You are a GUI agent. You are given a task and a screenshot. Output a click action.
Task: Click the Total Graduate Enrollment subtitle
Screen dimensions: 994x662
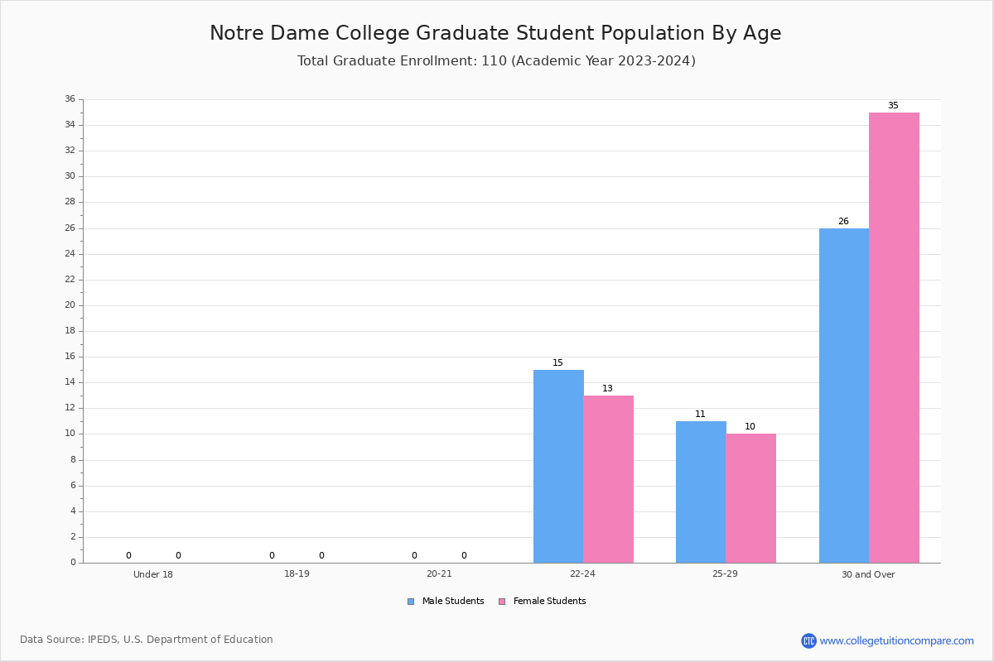(496, 61)
